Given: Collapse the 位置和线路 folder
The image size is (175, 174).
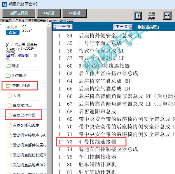Looking at the screenshot, I should 21,86.
